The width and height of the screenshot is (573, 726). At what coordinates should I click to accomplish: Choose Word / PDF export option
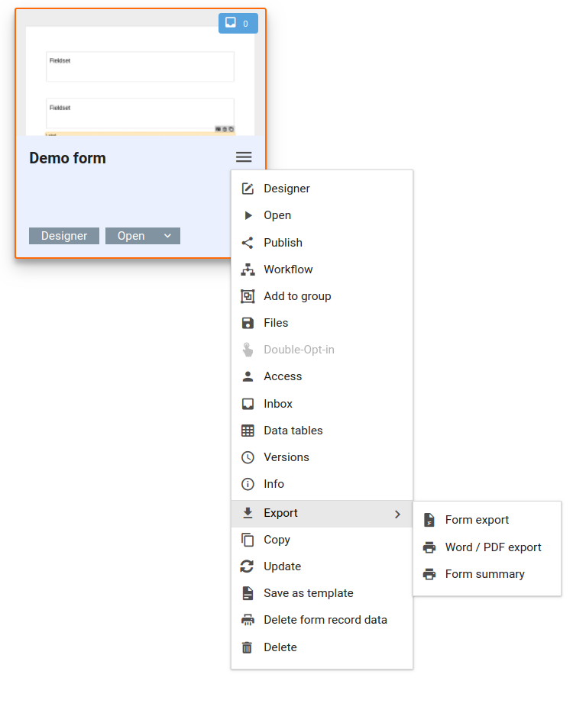[493, 547]
